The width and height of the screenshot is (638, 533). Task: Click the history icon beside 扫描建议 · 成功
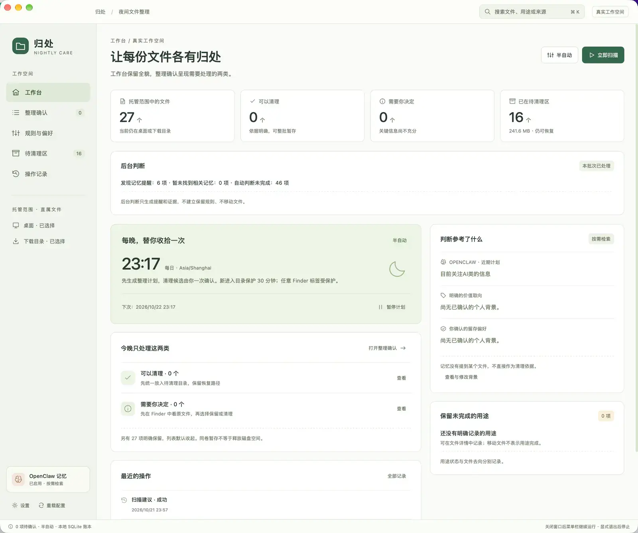point(124,500)
